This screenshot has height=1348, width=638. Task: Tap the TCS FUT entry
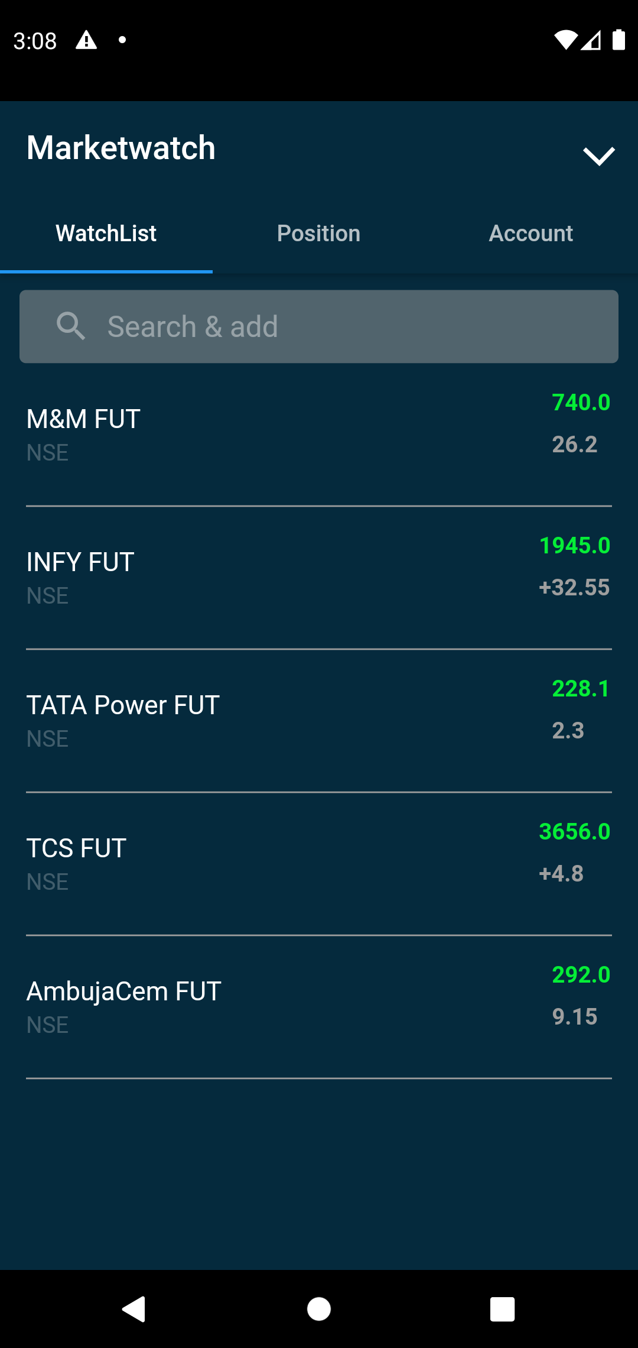(319, 864)
